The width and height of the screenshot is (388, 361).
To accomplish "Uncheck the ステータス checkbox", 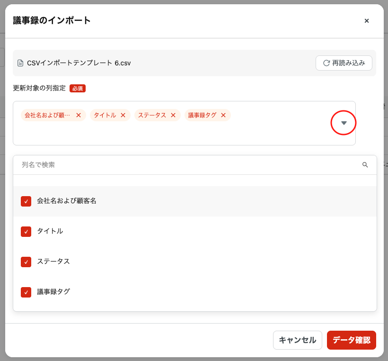I will 26,262.
